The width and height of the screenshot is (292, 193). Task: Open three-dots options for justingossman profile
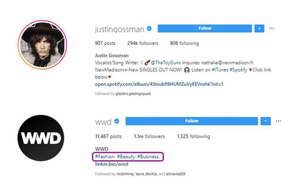[272, 28]
